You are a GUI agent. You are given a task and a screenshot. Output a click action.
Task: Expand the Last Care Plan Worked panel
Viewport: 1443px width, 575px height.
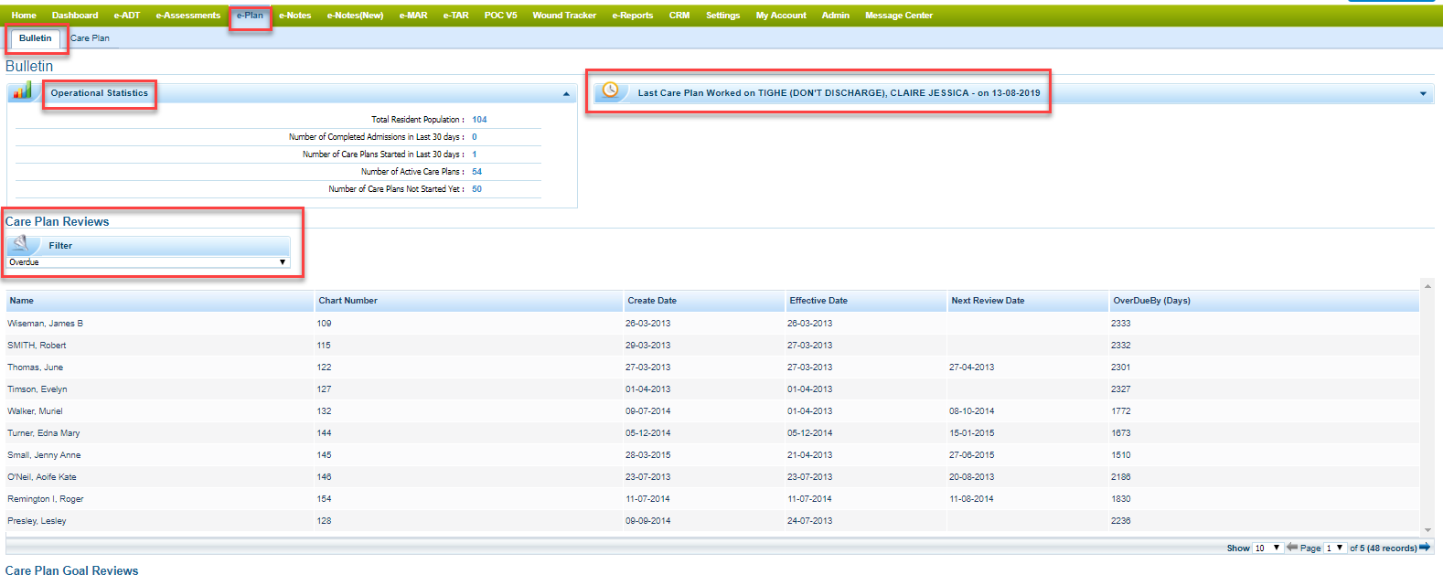pyautogui.click(x=1423, y=94)
